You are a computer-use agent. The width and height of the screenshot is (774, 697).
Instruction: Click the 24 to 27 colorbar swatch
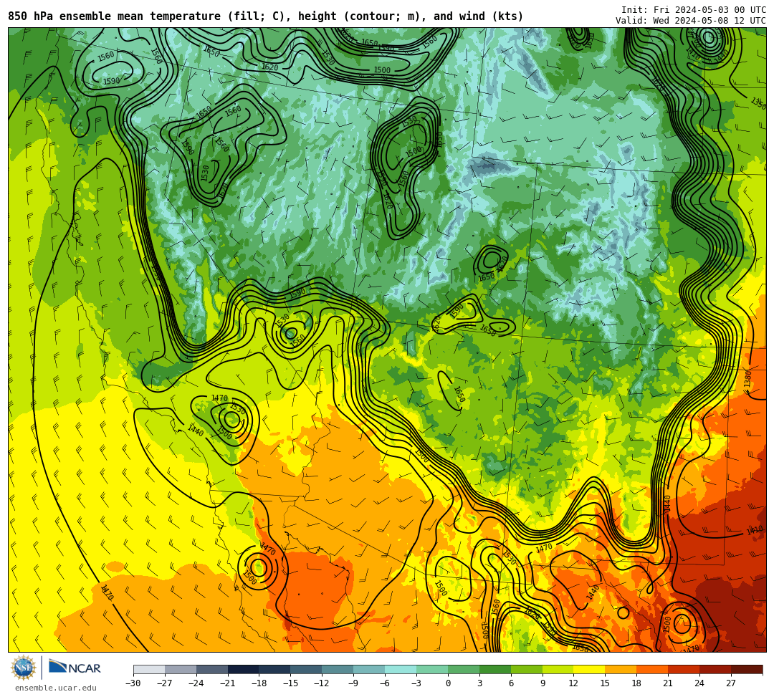tap(716, 669)
